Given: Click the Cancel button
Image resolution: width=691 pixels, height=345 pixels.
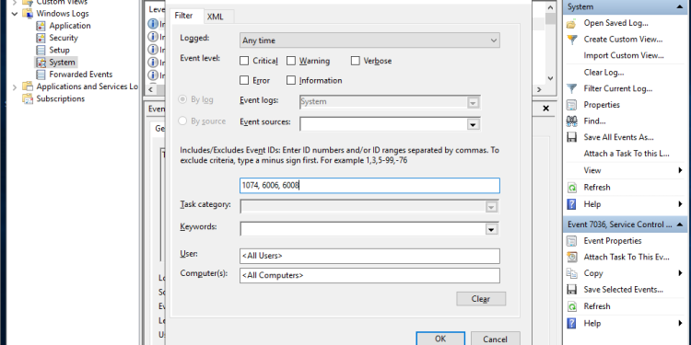Looking at the screenshot, I should pos(496,339).
